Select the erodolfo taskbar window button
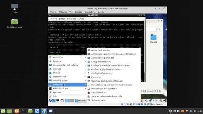Viewport: 203px width, 114px height. (81, 101)
